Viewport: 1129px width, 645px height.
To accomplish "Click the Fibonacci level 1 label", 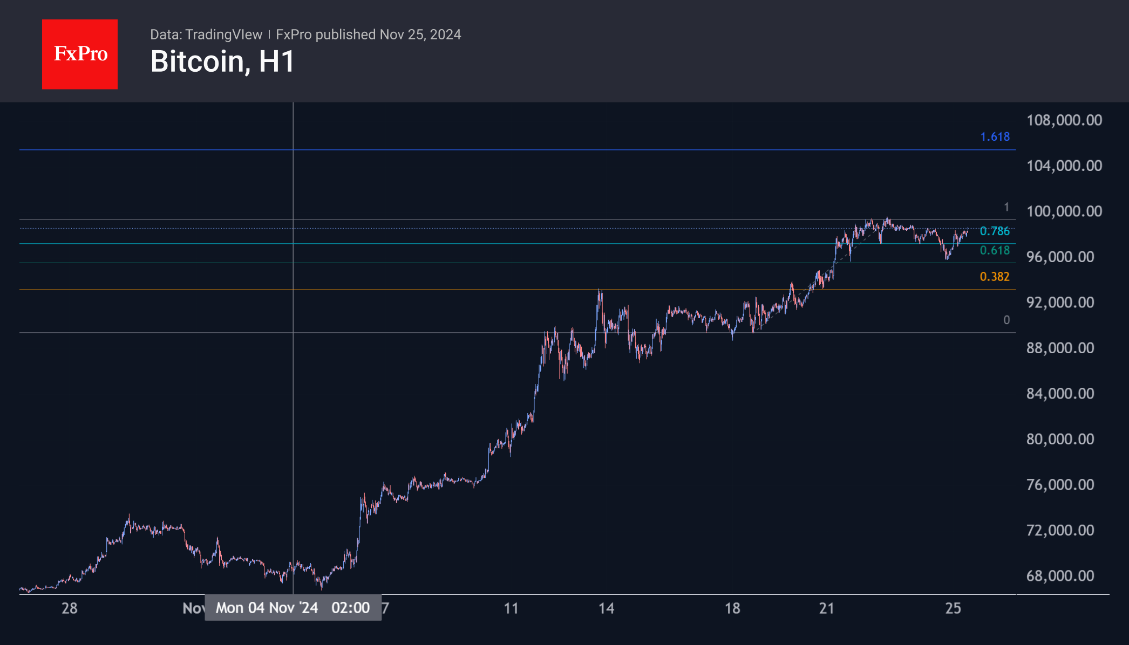I will pos(1006,208).
